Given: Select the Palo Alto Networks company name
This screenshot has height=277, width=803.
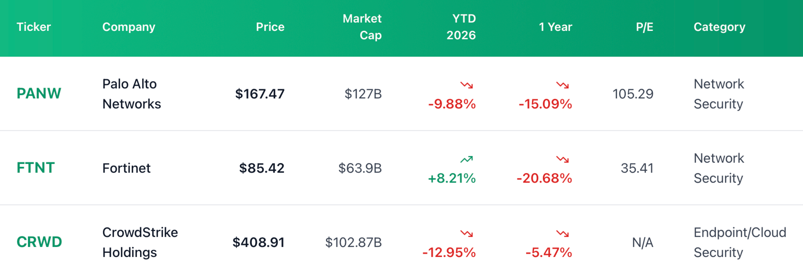Looking at the screenshot, I should point(131,94).
